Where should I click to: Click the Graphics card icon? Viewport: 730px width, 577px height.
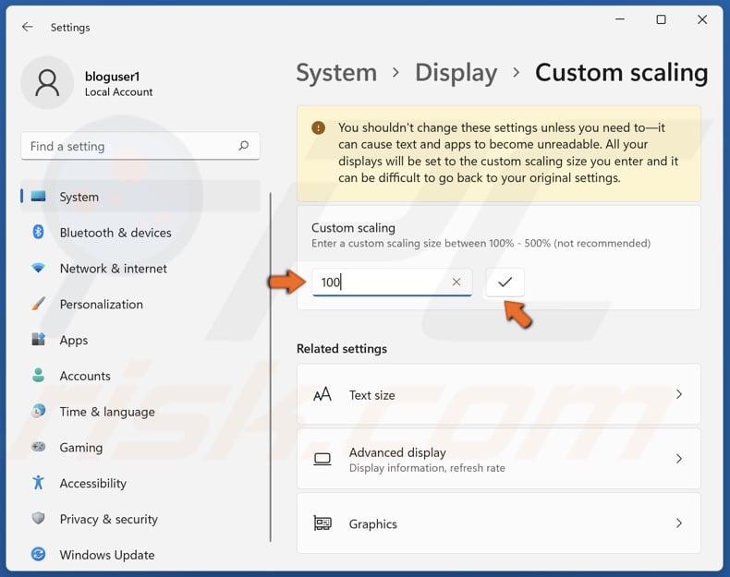(x=322, y=523)
